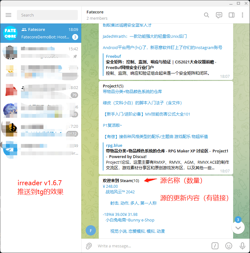Select the Fatecore chat in list
The image size is (250, 253).
click(41, 33)
